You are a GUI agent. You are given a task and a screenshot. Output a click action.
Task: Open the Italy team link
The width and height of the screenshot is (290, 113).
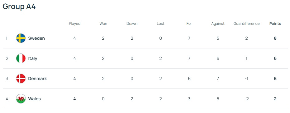[x=32, y=58]
